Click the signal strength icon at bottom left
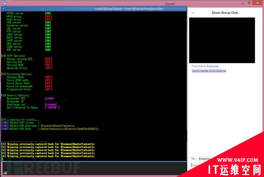Screen dimensions: 264x177 (5, 173)
